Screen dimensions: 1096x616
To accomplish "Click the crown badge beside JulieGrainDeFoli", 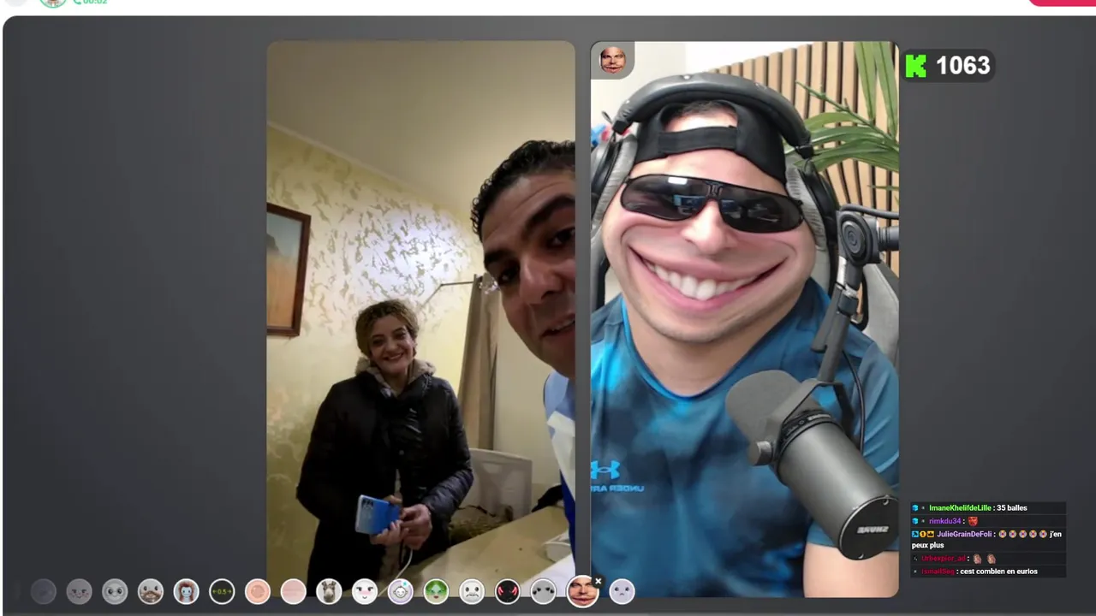I will tap(931, 534).
